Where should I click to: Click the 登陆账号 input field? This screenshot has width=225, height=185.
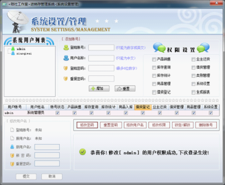101,48
